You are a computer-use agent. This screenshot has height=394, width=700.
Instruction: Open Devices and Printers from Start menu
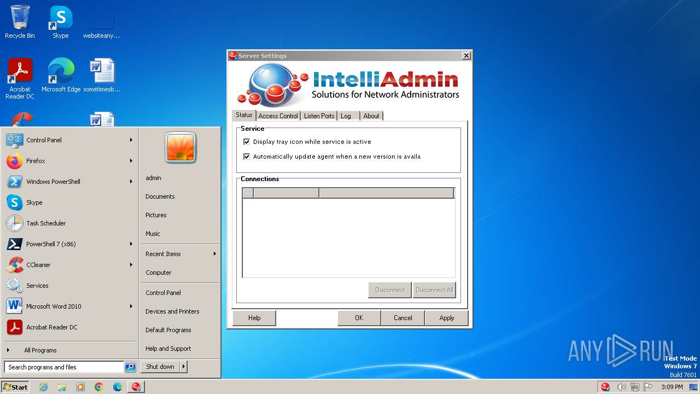coord(180,311)
